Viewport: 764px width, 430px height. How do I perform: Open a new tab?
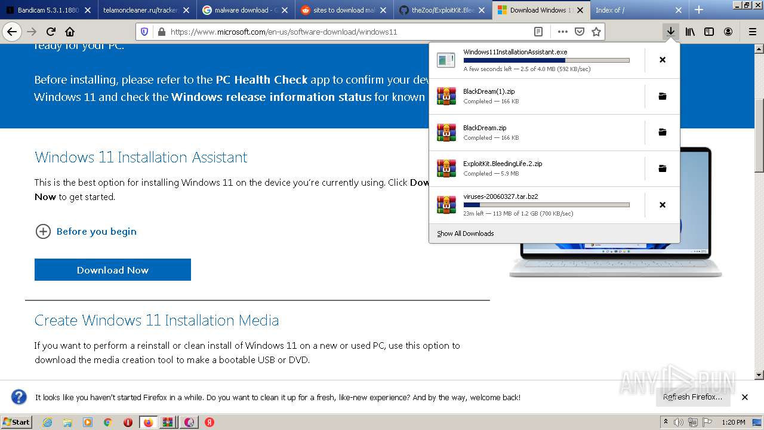(x=699, y=10)
